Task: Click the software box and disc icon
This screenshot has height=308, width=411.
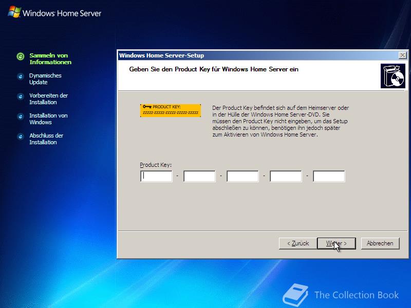Action: pos(393,76)
